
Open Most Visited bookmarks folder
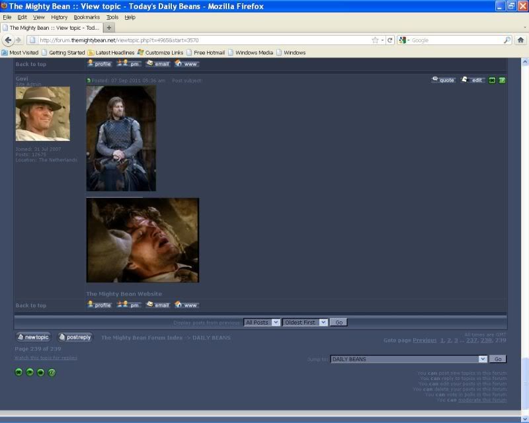pos(20,53)
